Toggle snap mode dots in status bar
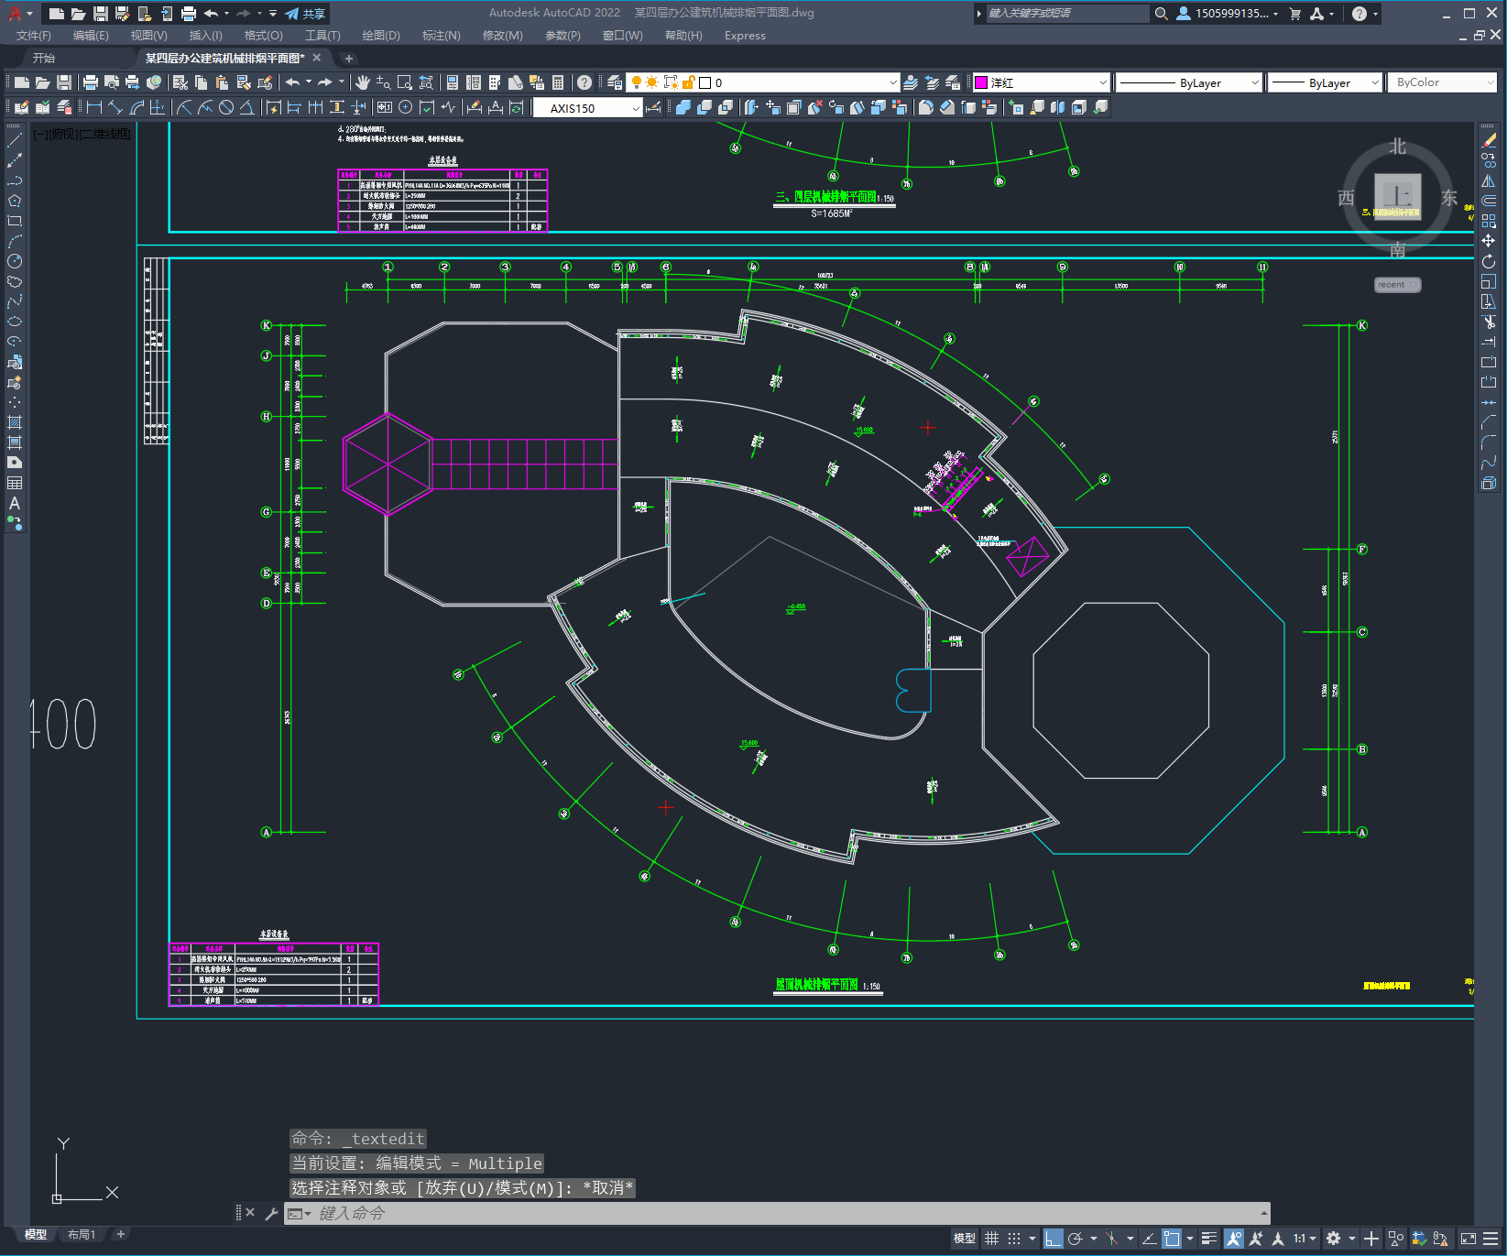This screenshot has width=1507, height=1256. [1014, 1239]
